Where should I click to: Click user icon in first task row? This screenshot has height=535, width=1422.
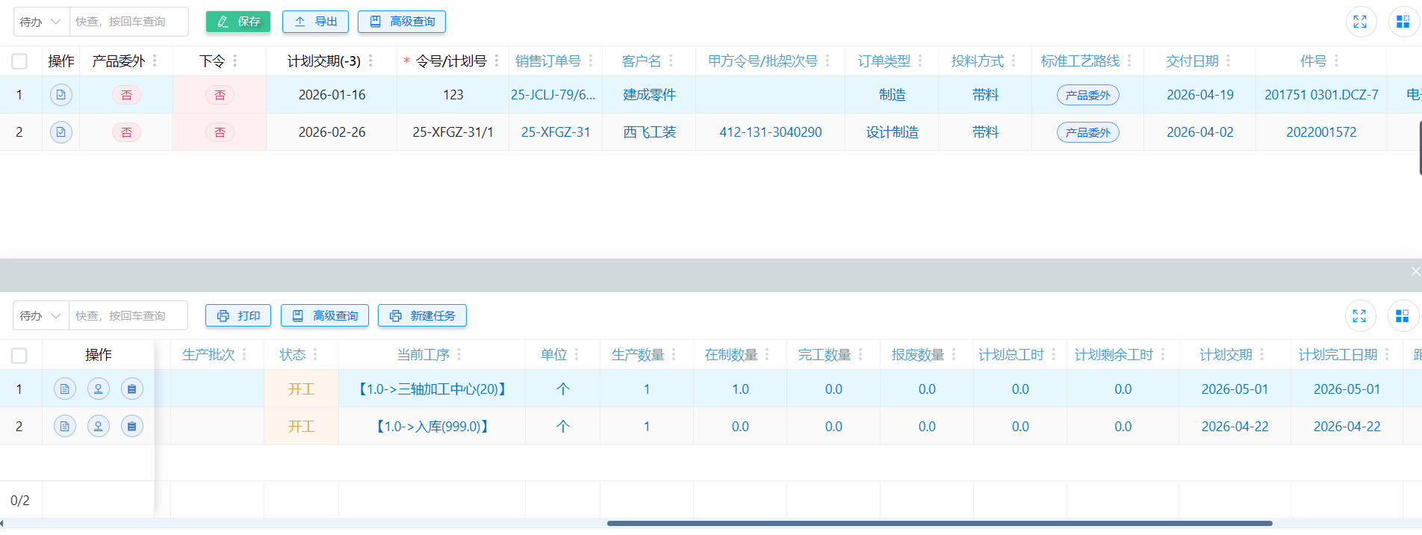point(99,389)
